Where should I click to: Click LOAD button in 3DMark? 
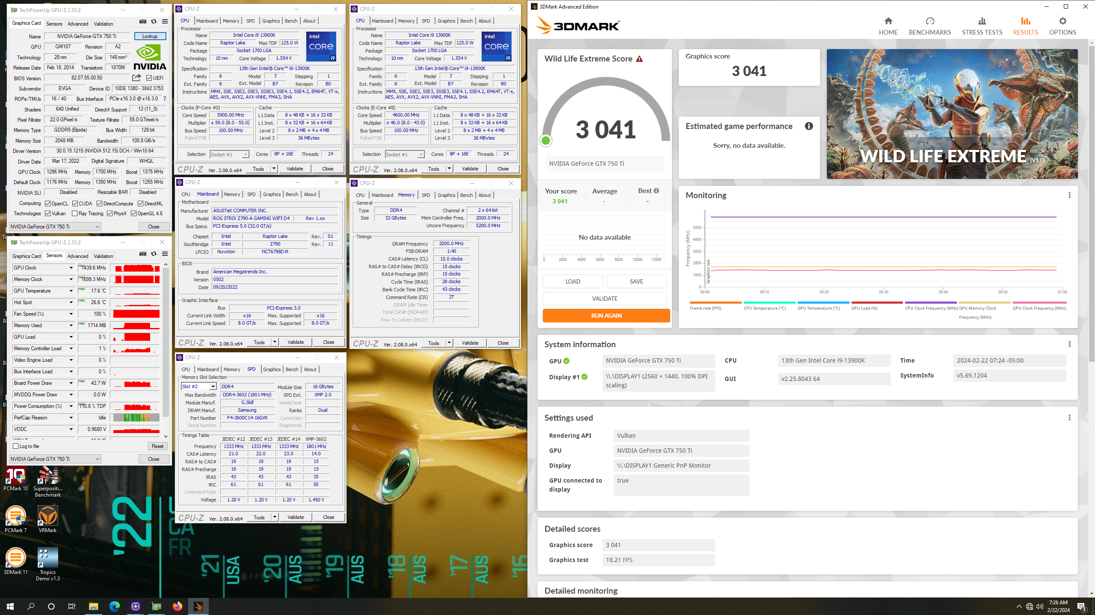click(573, 281)
